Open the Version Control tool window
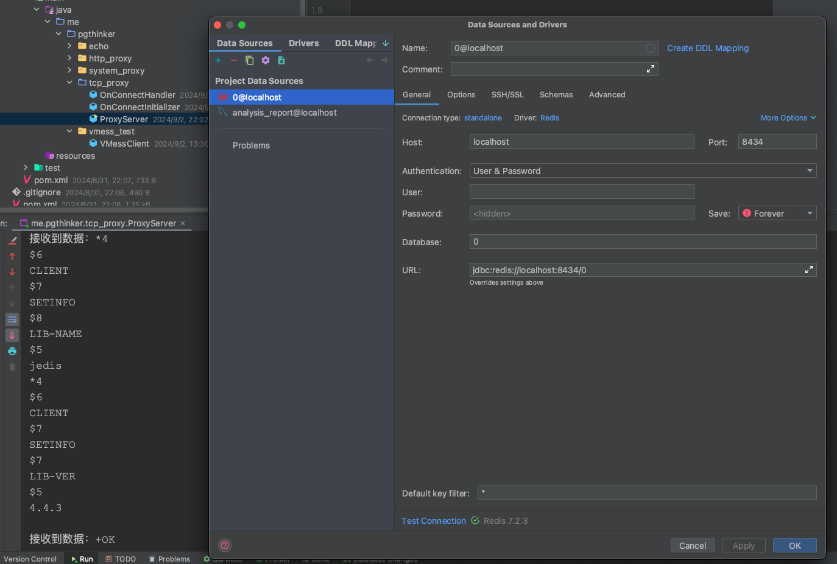The image size is (837, 564). point(30,559)
